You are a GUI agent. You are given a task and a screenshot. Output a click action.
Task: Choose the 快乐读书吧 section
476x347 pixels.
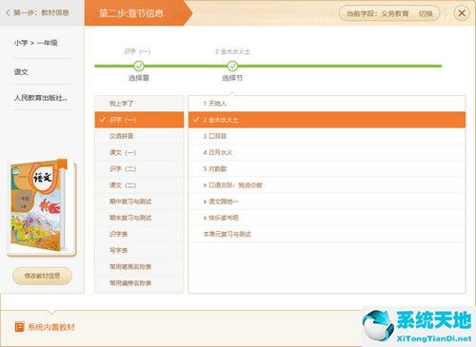[327, 218]
